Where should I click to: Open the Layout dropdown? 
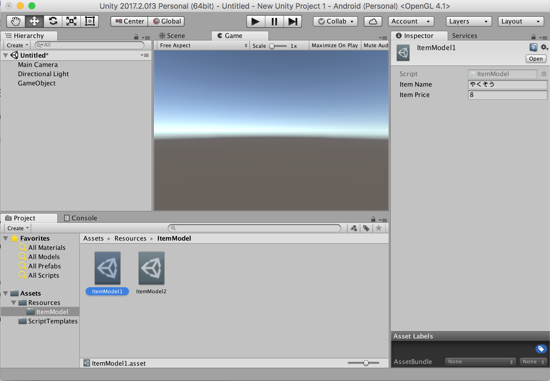[521, 21]
